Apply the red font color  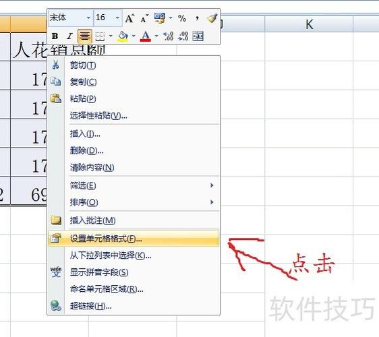[x=146, y=36]
